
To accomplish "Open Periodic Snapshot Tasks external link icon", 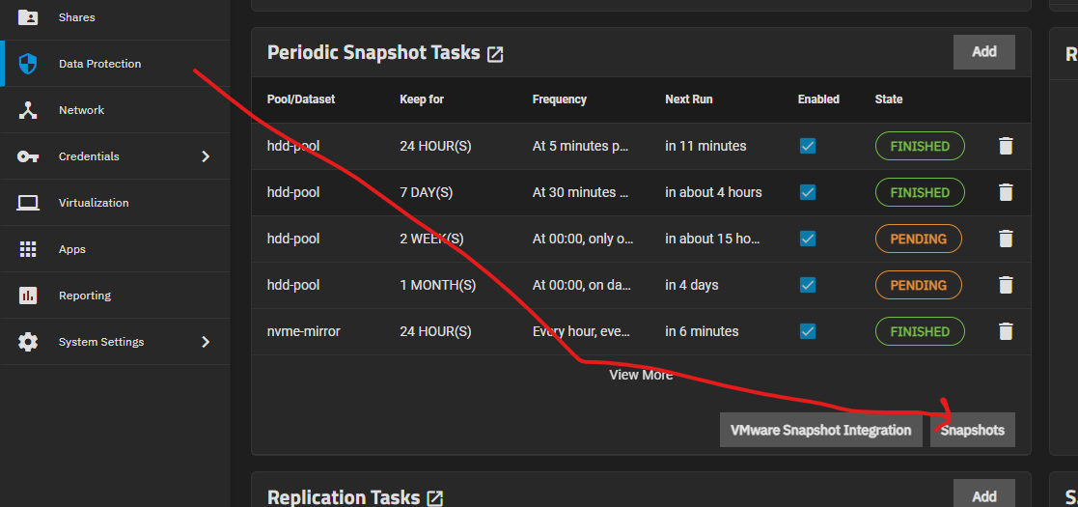I will click(x=495, y=54).
